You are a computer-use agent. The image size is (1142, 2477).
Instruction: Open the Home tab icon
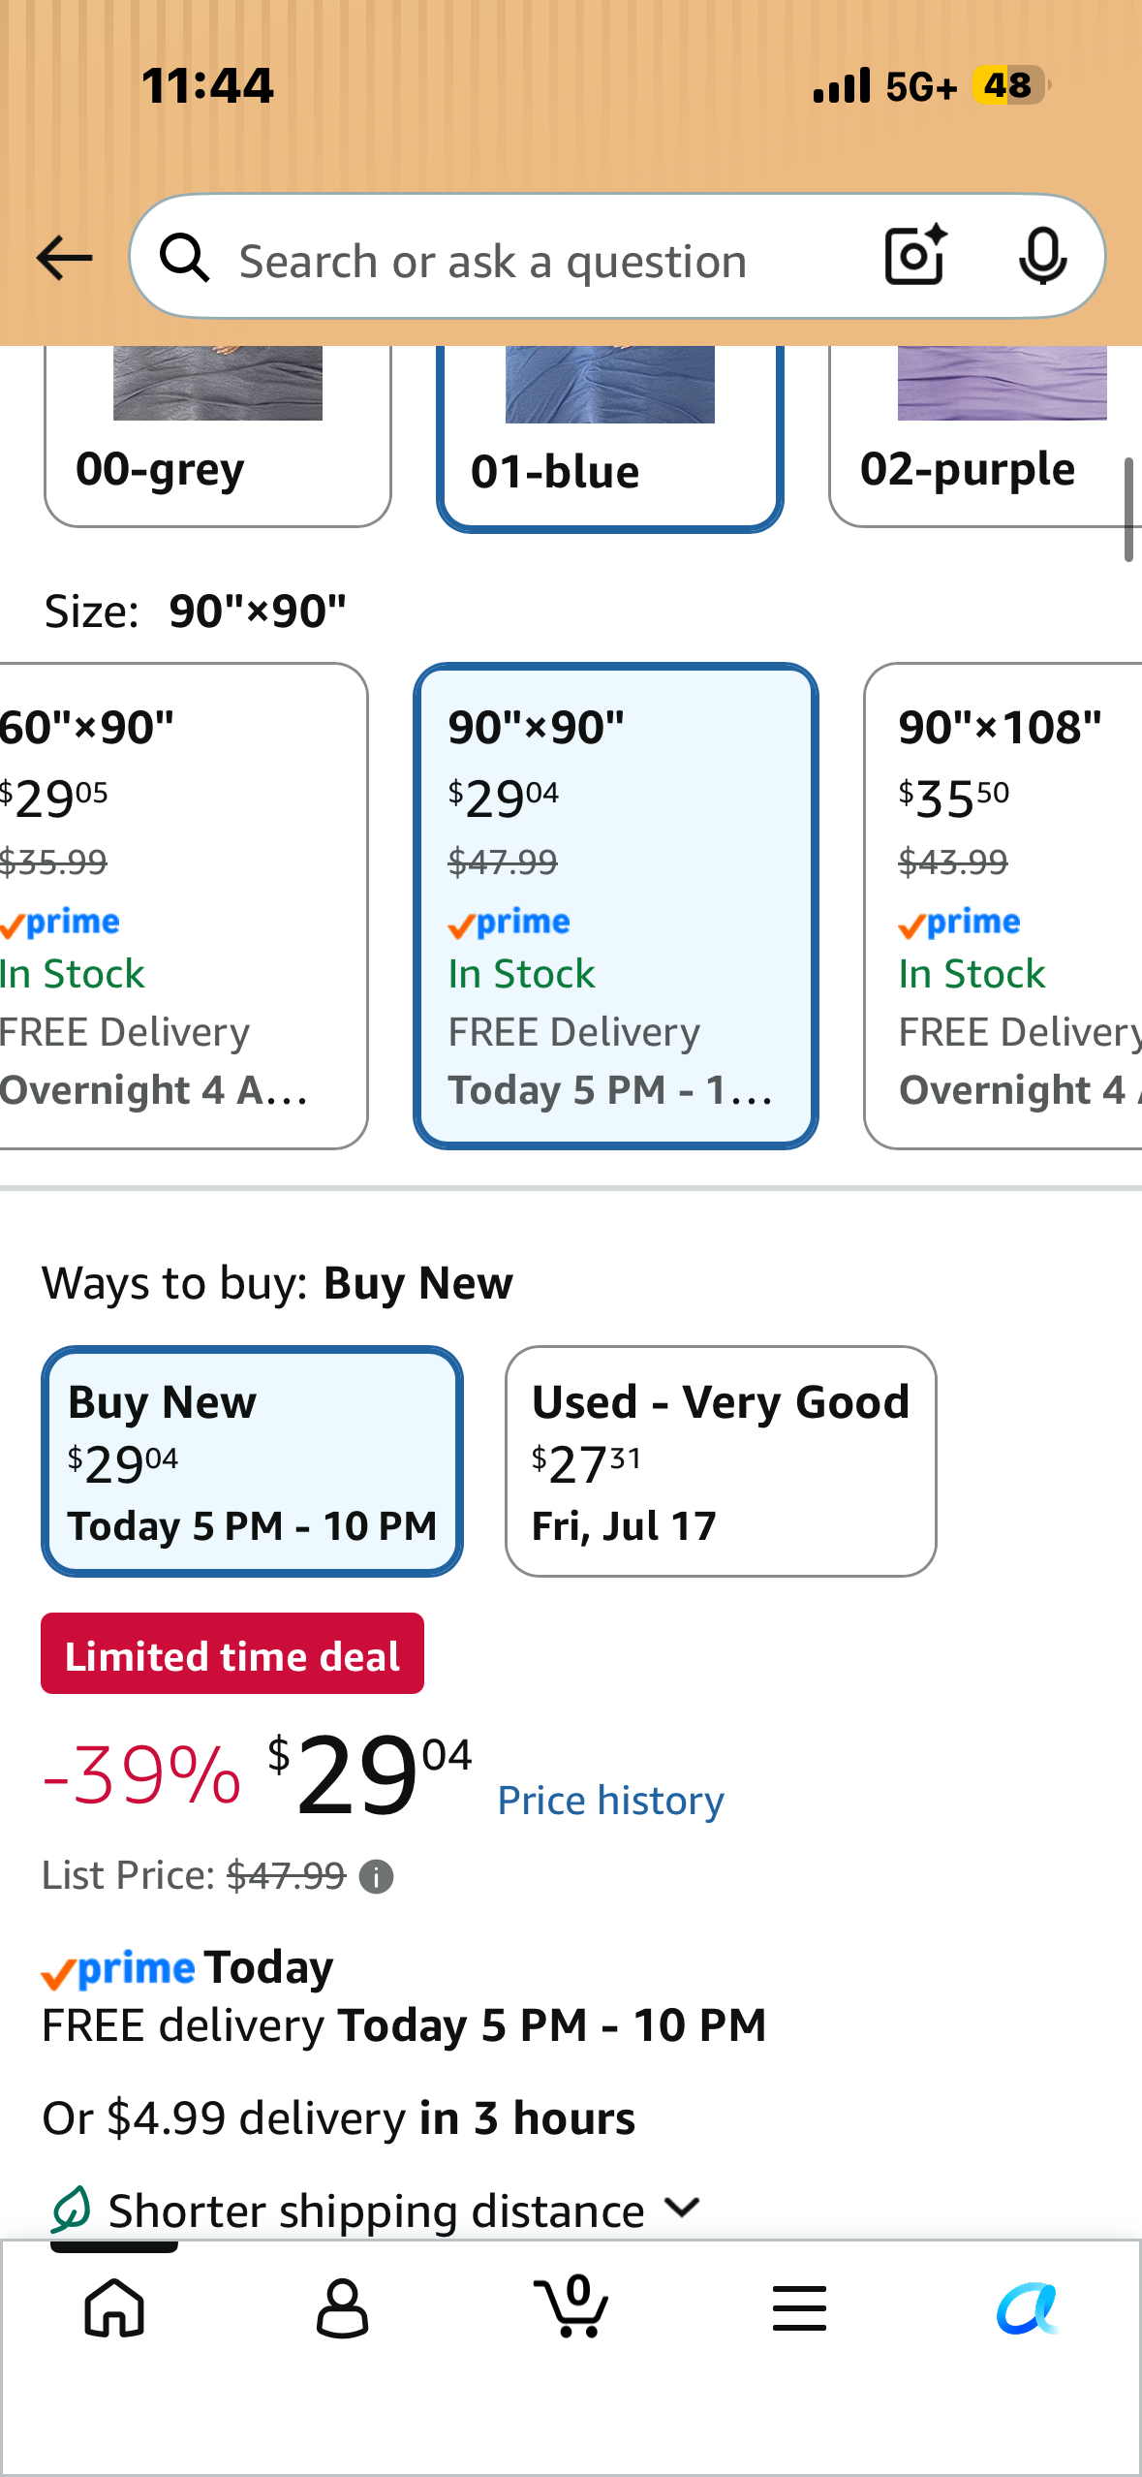tap(114, 2307)
